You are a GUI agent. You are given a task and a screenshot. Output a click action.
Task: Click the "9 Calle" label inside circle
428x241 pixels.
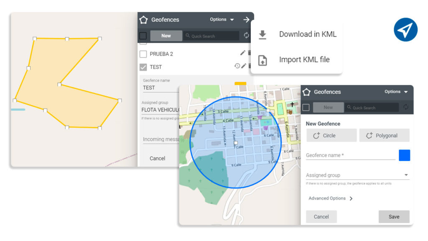237,165
